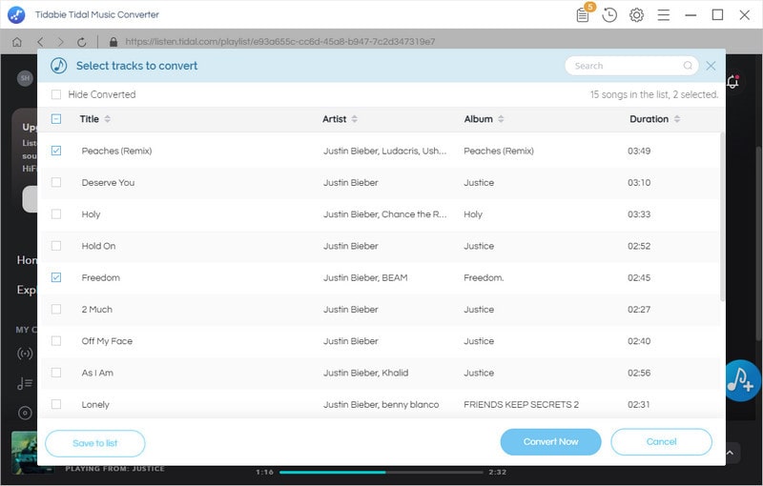The image size is (763, 486).
Task: Uncheck the Peaches (Remix) track
Action: [x=56, y=151]
